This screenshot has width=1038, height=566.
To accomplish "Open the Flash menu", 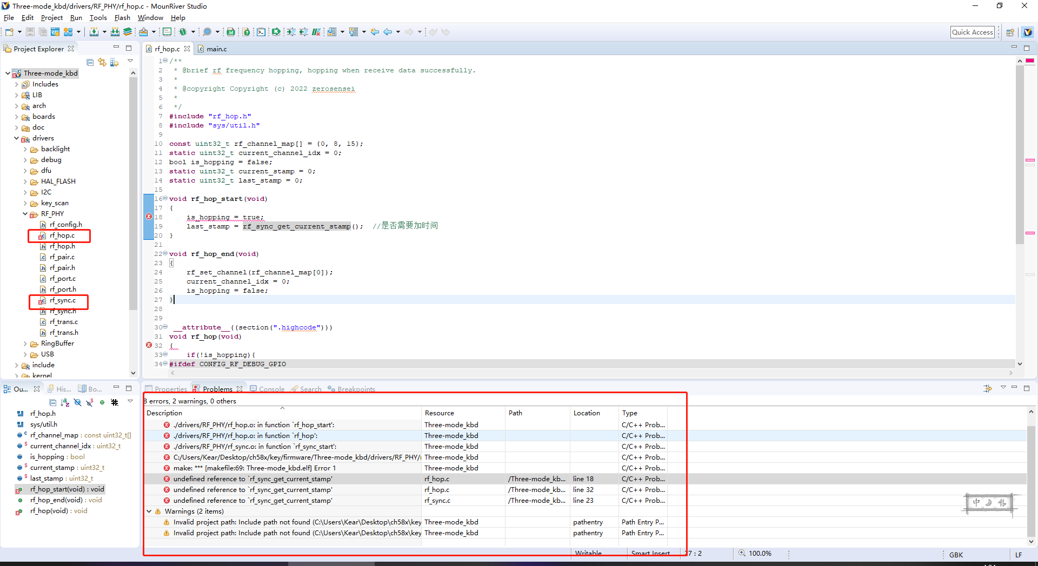I will click(122, 18).
